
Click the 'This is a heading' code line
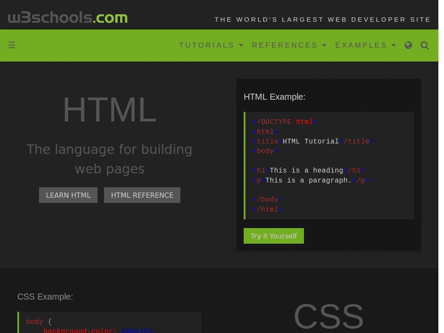pos(308,170)
